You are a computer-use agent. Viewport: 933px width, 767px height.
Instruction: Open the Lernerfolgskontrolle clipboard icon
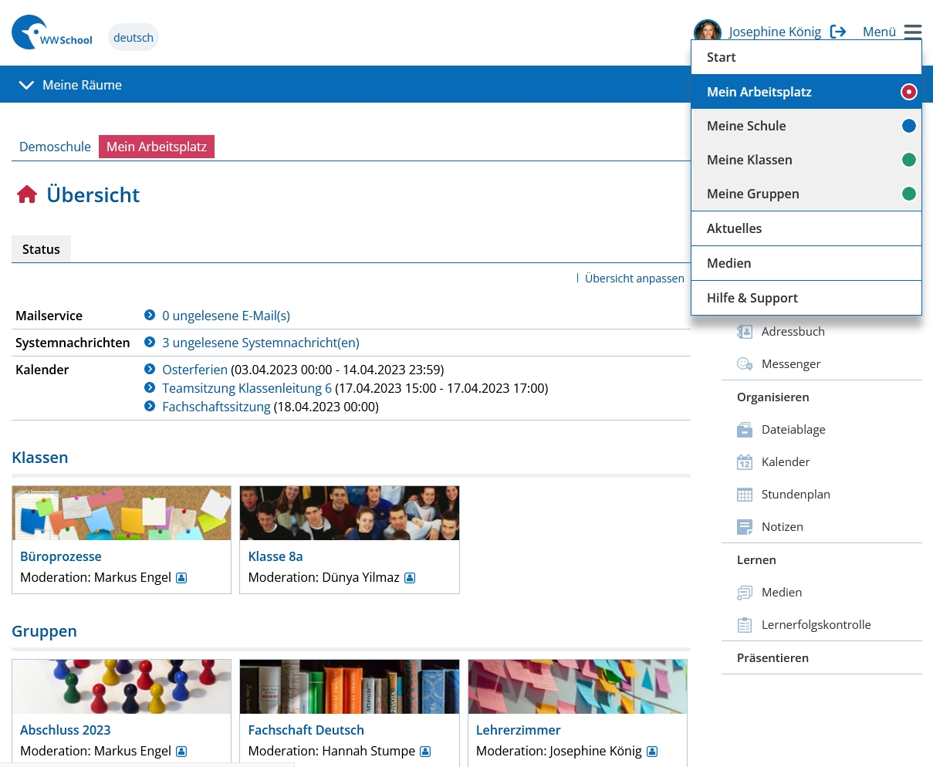745,625
